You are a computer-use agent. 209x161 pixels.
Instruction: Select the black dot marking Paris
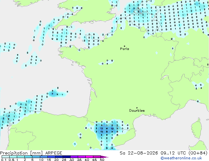tap(125, 46)
